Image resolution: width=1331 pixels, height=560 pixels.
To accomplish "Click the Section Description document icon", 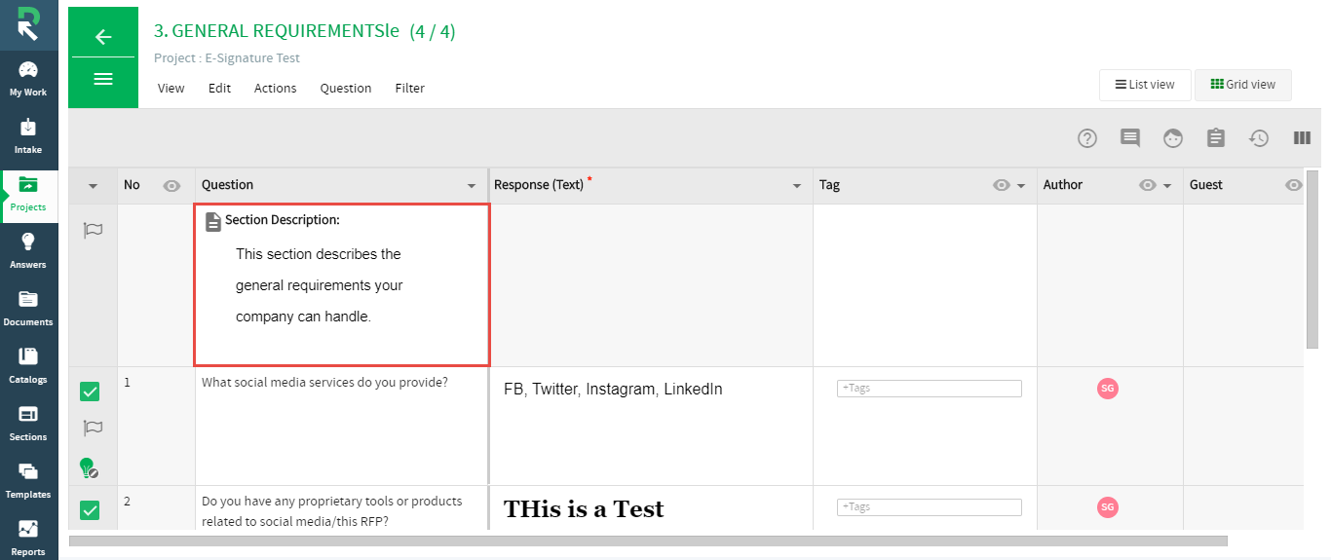I will (213, 222).
